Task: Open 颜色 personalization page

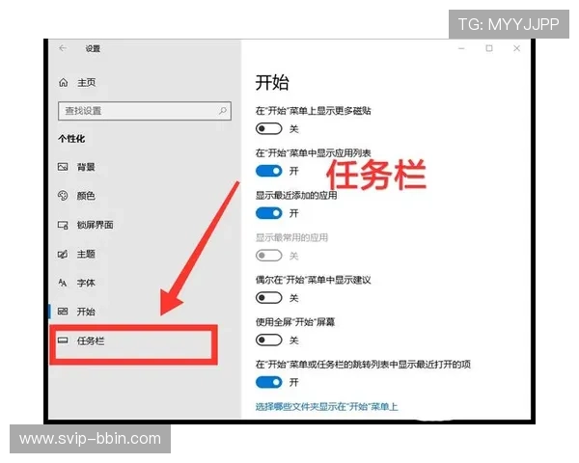Action: tap(86, 195)
